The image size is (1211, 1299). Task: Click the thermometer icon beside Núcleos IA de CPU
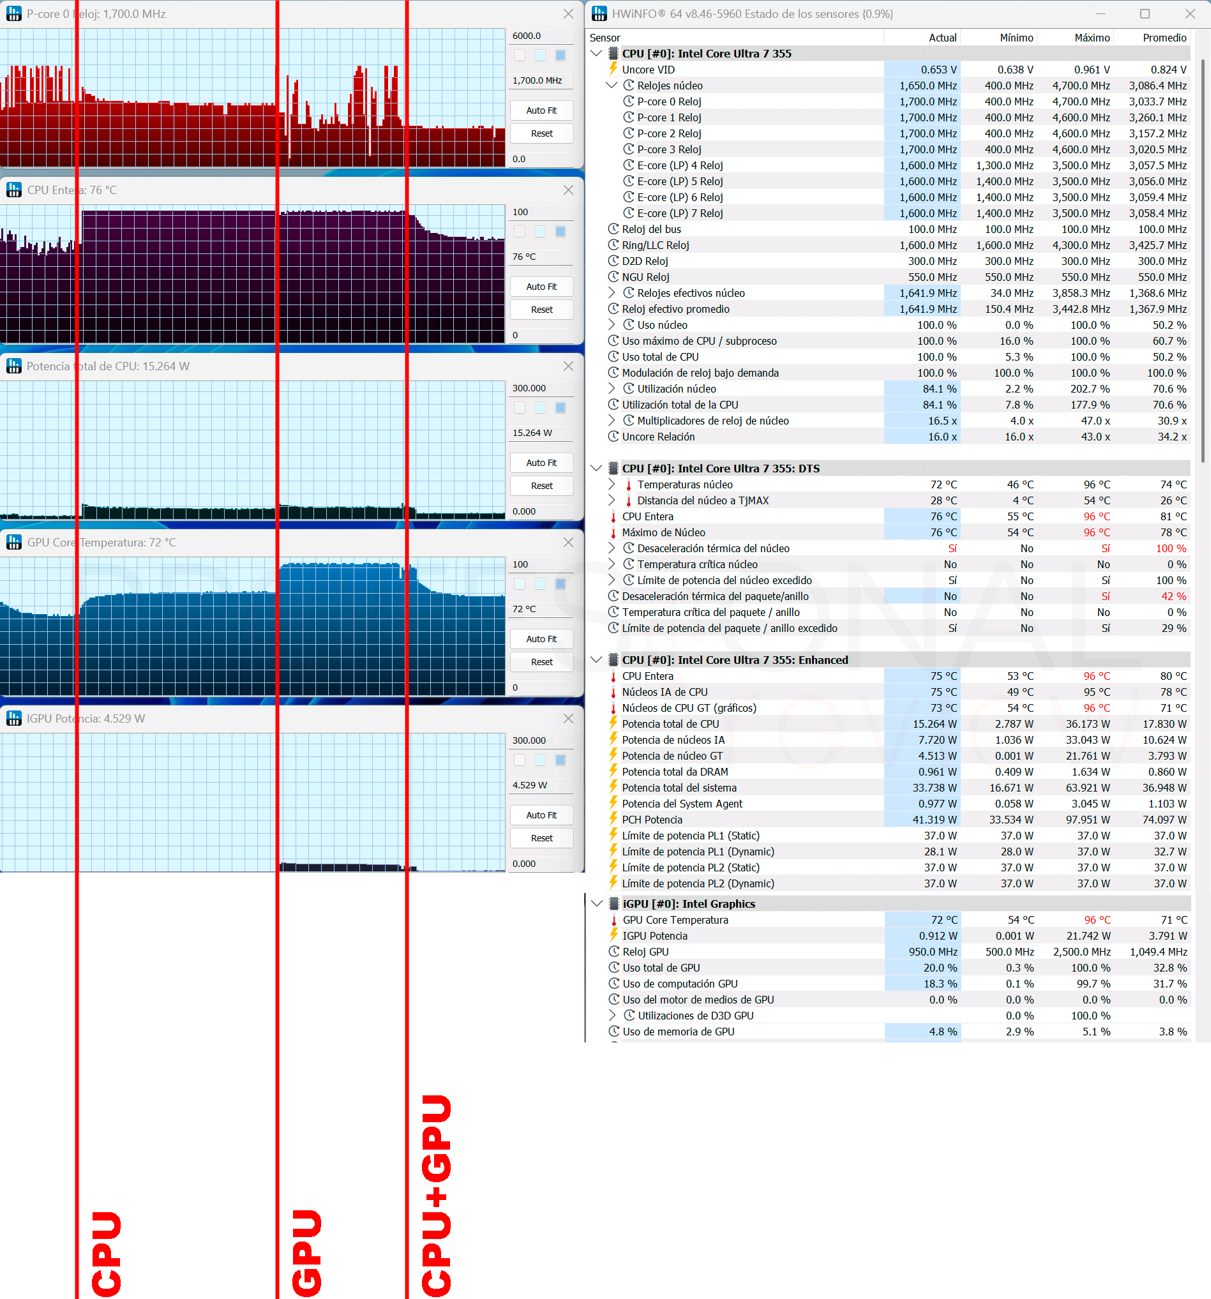(613, 692)
